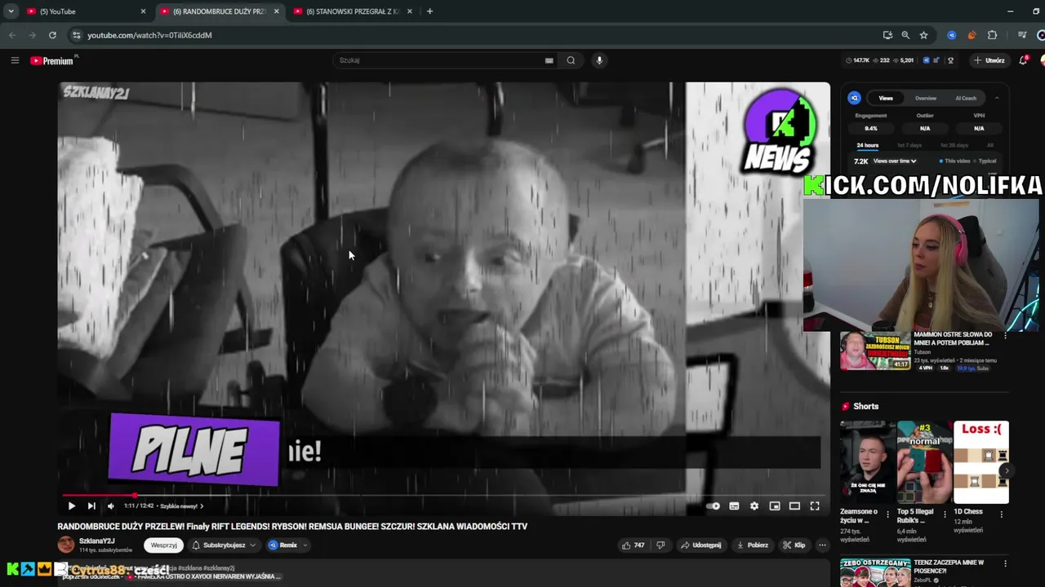Open YouTube notifications bell

(x=1023, y=60)
